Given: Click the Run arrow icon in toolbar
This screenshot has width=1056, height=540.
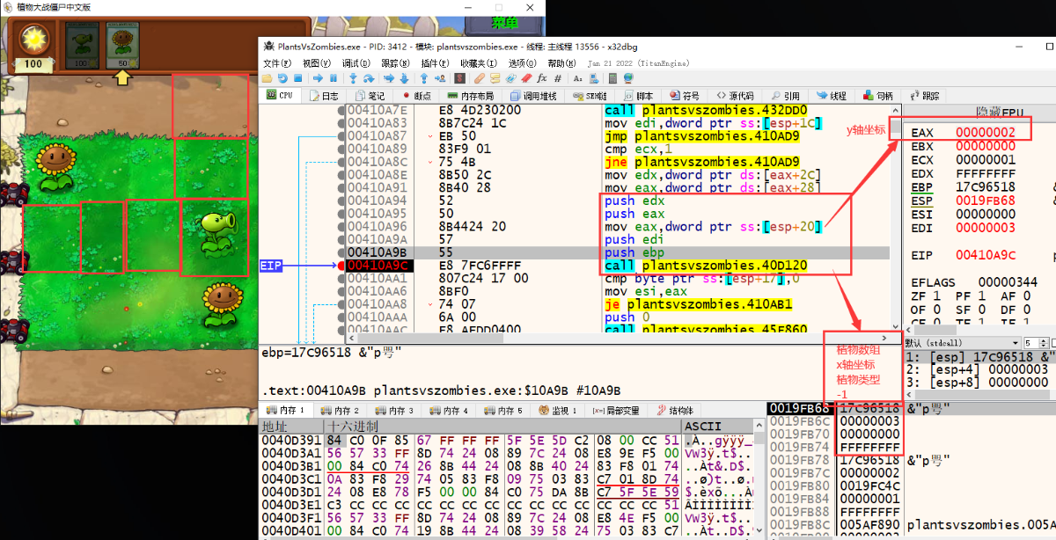Looking at the screenshot, I should (x=318, y=77).
